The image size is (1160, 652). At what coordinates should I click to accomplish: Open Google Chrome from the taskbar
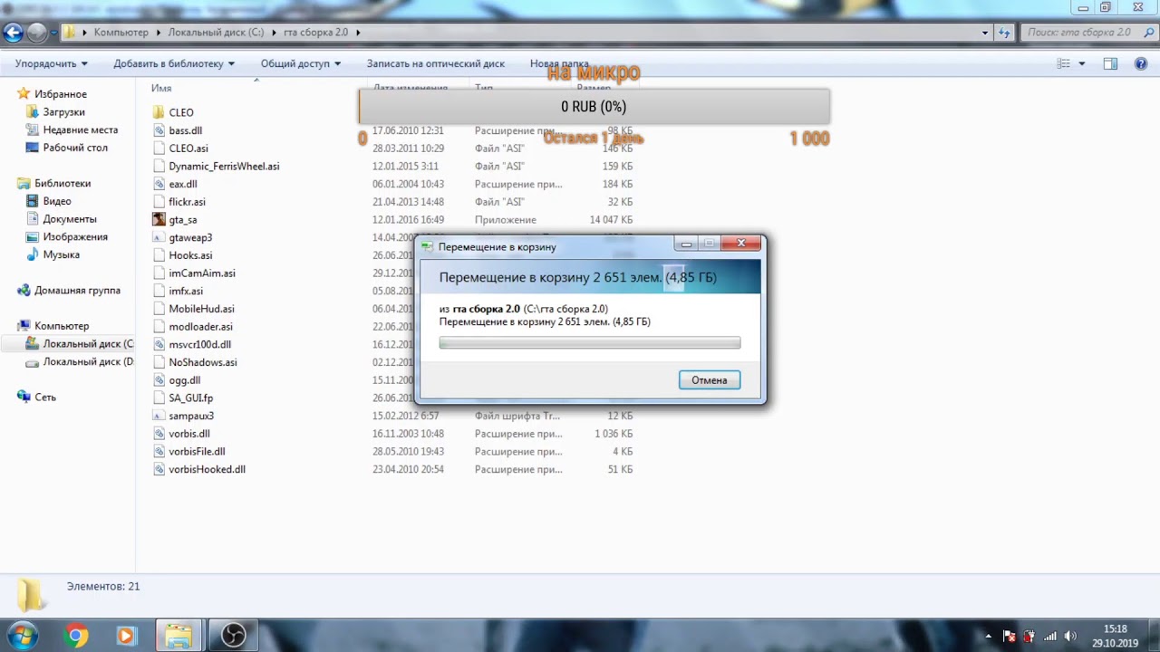click(x=77, y=636)
